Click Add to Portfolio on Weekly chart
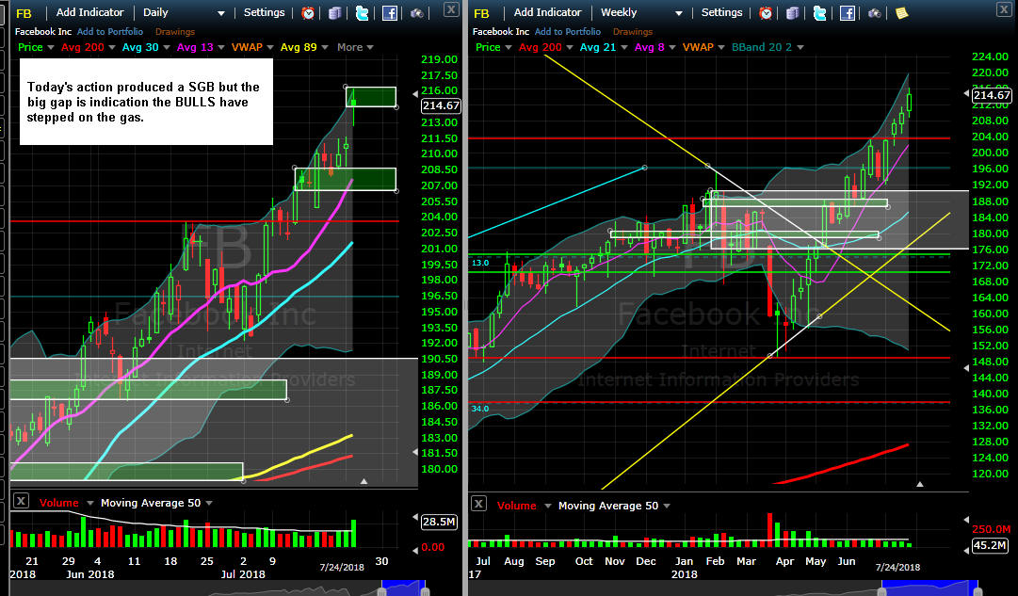This screenshot has width=1018, height=596. (x=568, y=31)
